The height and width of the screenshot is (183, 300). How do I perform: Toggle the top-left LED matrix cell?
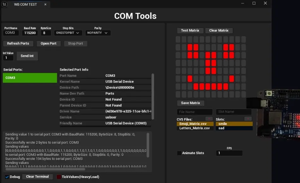pyautogui.click(x=178, y=39)
